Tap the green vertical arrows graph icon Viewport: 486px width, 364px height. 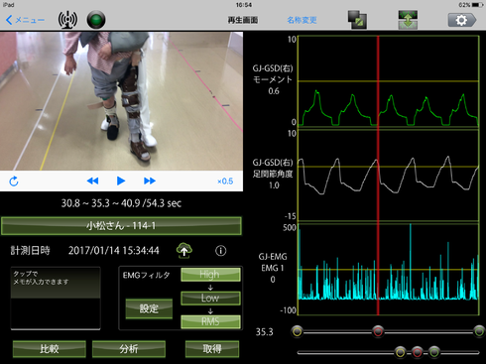[x=408, y=20]
